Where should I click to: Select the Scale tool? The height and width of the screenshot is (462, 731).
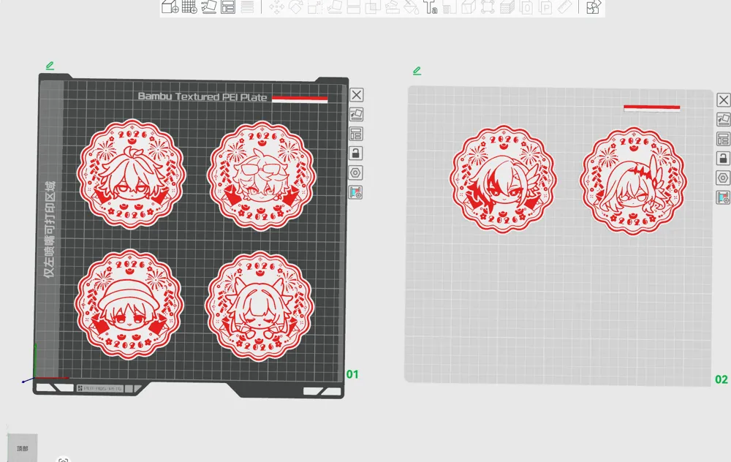(x=315, y=7)
